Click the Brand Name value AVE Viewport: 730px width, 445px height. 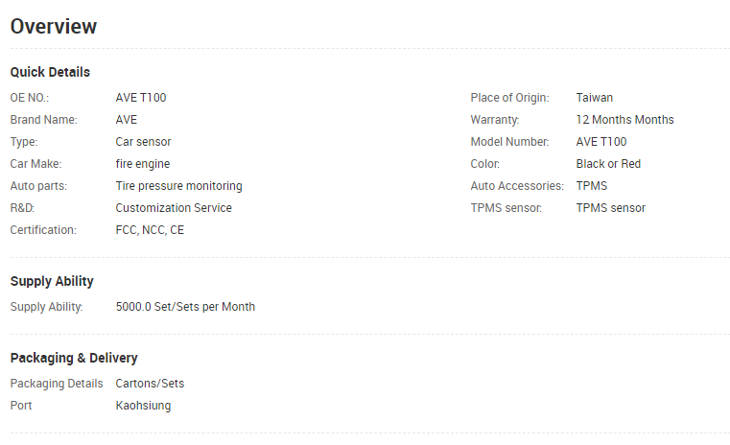tap(127, 120)
